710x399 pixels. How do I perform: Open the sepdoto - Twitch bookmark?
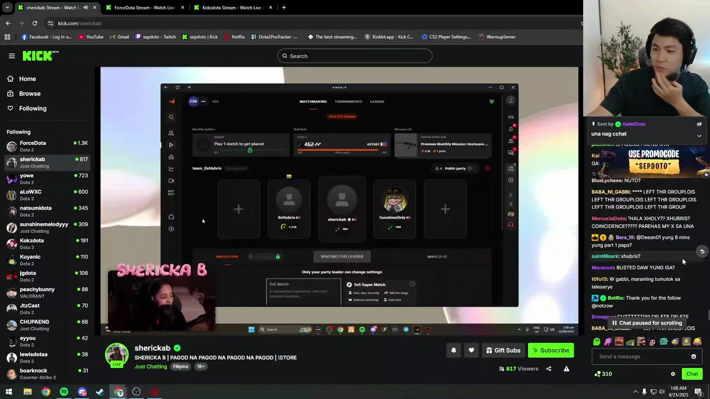(156, 37)
